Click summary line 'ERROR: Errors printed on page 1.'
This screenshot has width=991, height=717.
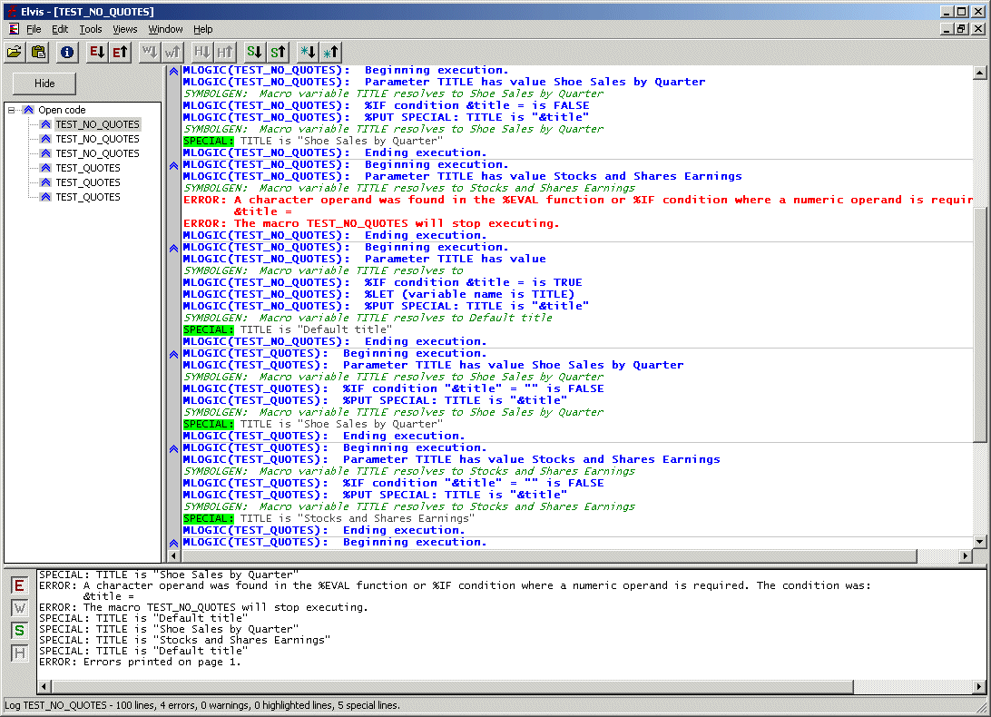point(141,662)
